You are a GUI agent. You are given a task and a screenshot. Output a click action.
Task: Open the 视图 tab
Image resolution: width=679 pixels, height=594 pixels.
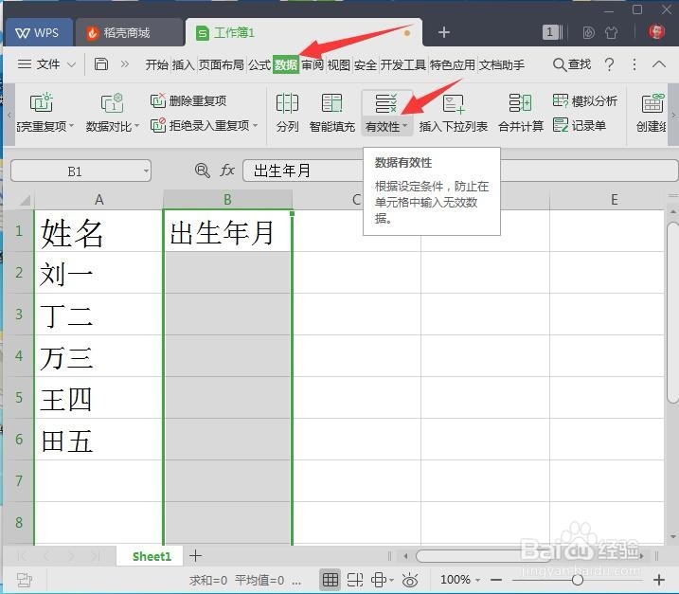339,64
